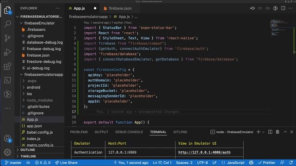Open the Source Control view
The height and width of the screenshot is (166, 296).
7,38
